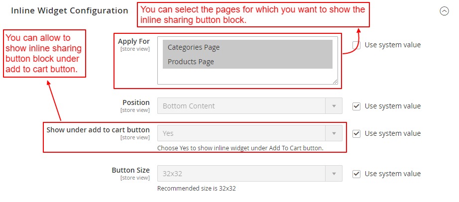Viewport: 459px width, 202px height.
Task: Click the Apply For list resize handle
Action: [335, 81]
